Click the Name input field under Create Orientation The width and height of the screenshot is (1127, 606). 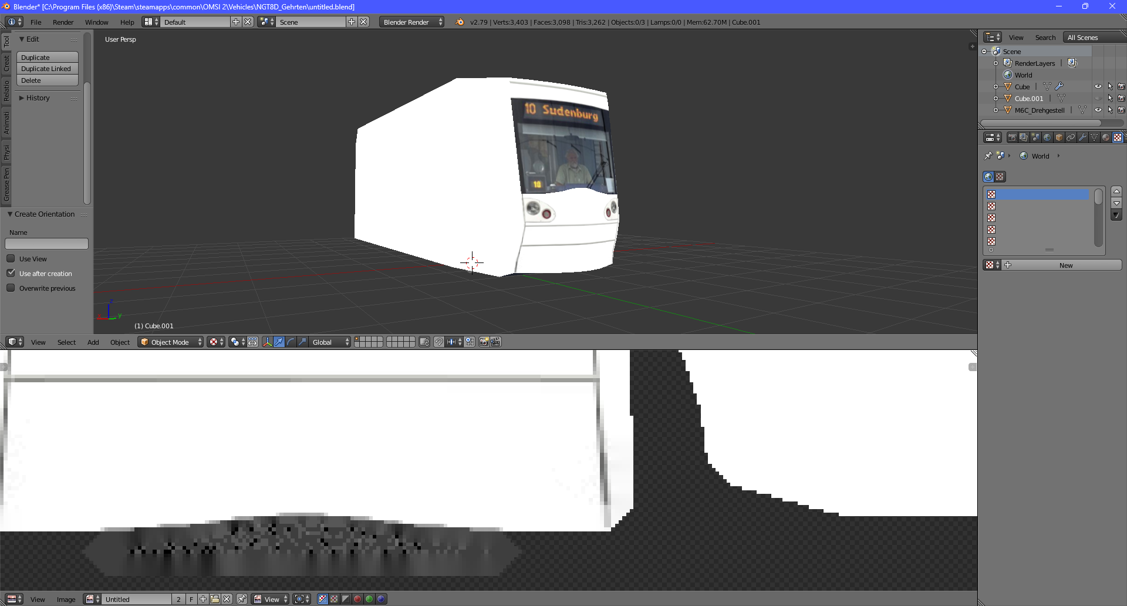(46, 244)
